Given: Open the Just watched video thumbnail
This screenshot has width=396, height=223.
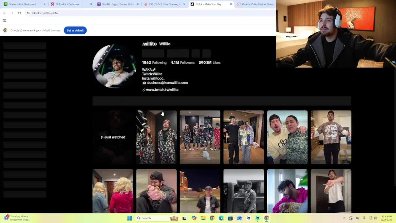Looking at the screenshot, I should pyautogui.click(x=113, y=137).
